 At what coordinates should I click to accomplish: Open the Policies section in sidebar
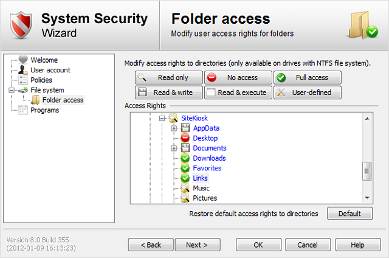tap(41, 80)
